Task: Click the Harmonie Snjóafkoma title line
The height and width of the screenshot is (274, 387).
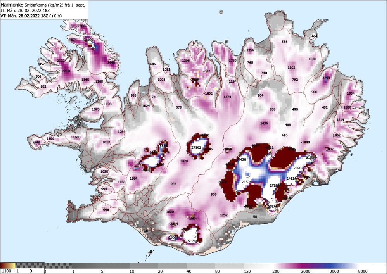Action: click(x=43, y=5)
